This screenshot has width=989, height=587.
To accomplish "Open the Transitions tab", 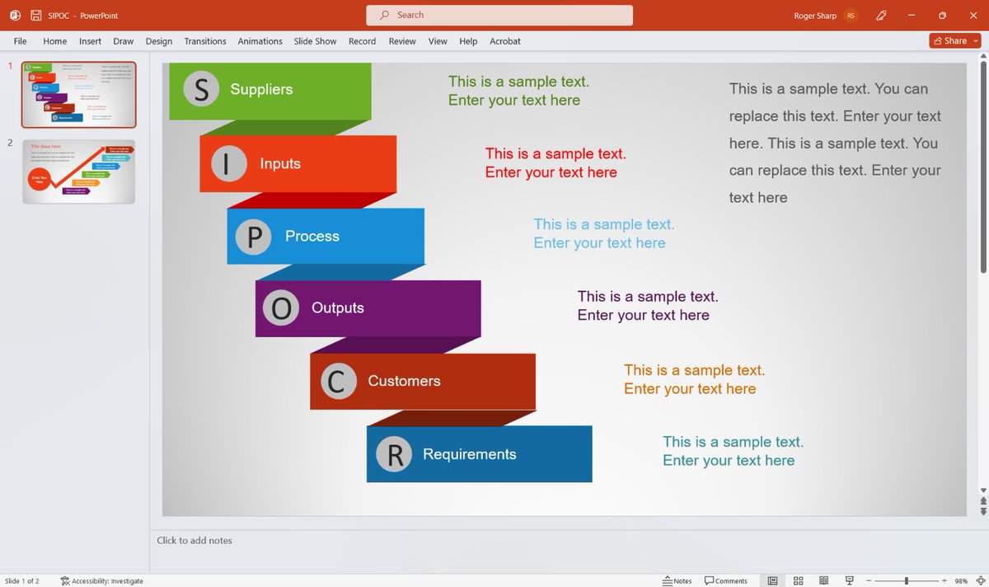I will 205,41.
